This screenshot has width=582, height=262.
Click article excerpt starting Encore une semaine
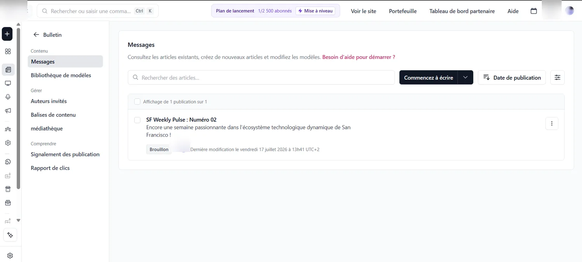pos(248,131)
